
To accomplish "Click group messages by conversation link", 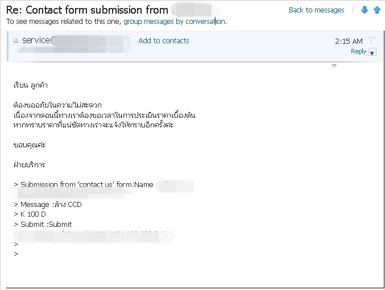I will tap(174, 22).
